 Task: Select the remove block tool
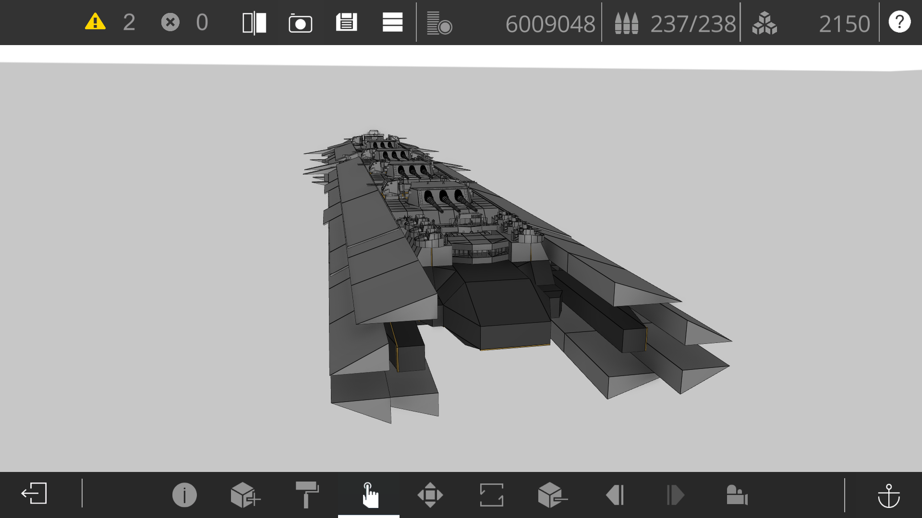click(552, 495)
